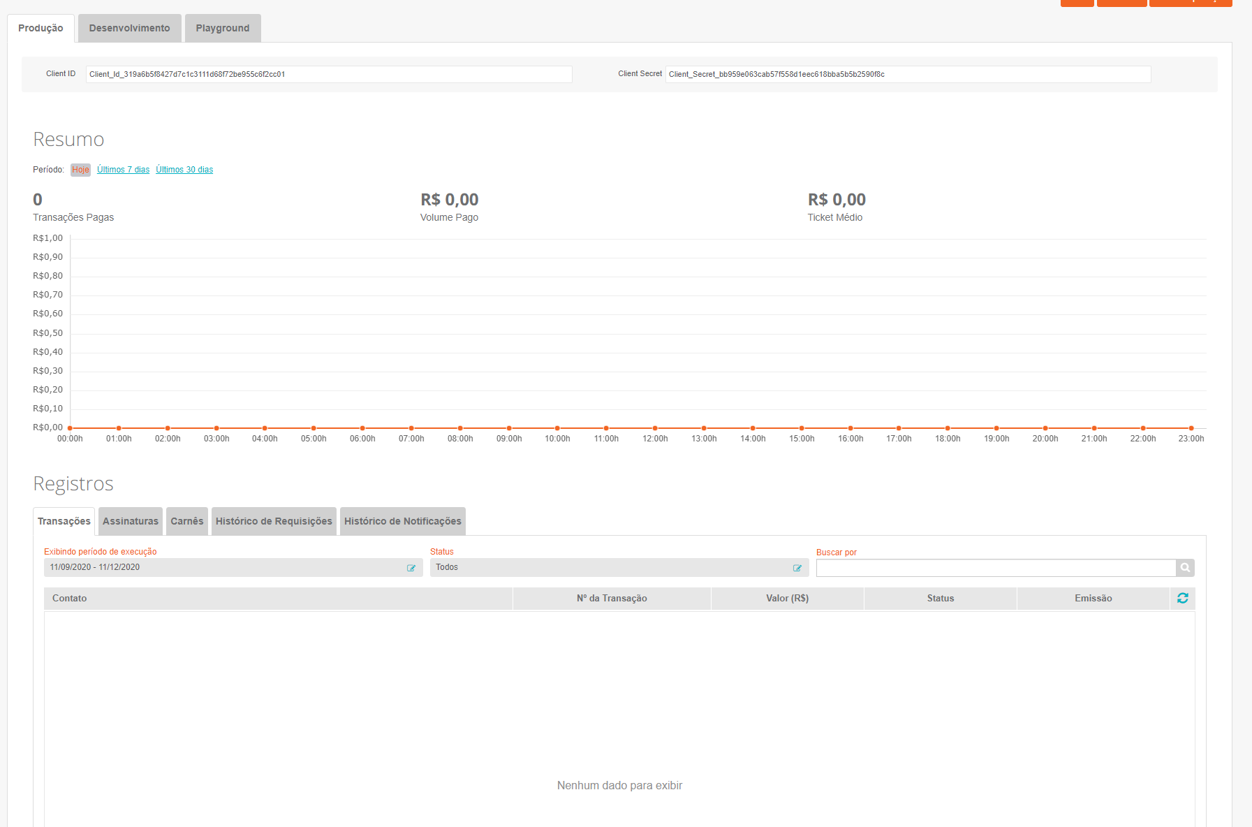Sort by Emissão column header
The width and height of the screenshot is (1252, 827).
[x=1093, y=599]
